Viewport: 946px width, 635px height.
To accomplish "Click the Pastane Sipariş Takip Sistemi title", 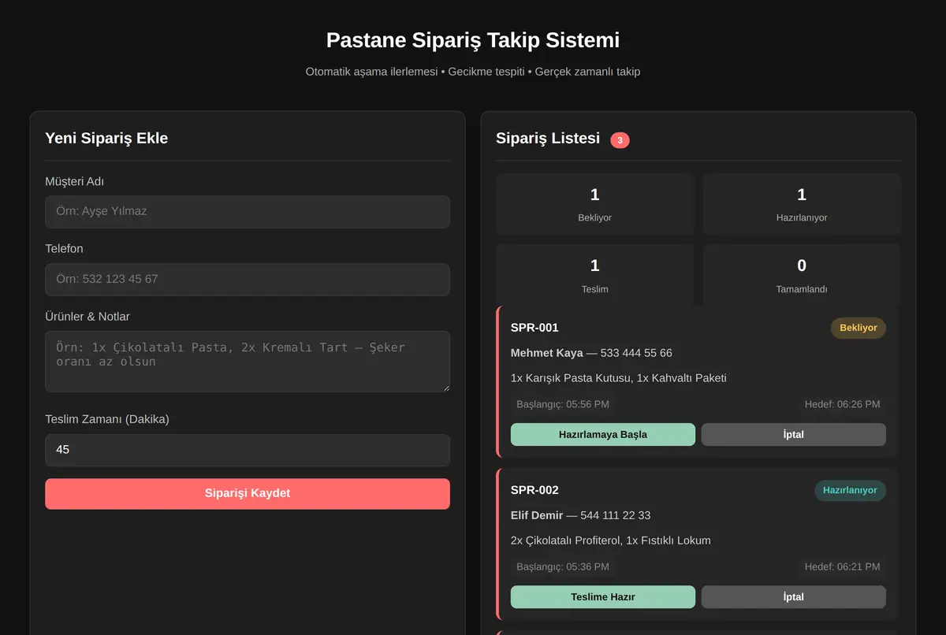I will coord(473,40).
